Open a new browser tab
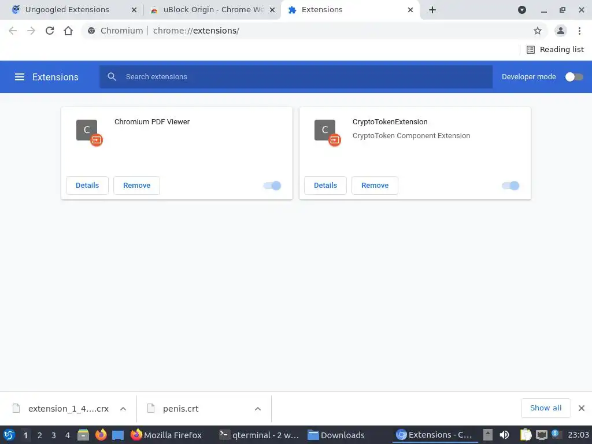The height and width of the screenshot is (444, 592). pyautogui.click(x=432, y=10)
